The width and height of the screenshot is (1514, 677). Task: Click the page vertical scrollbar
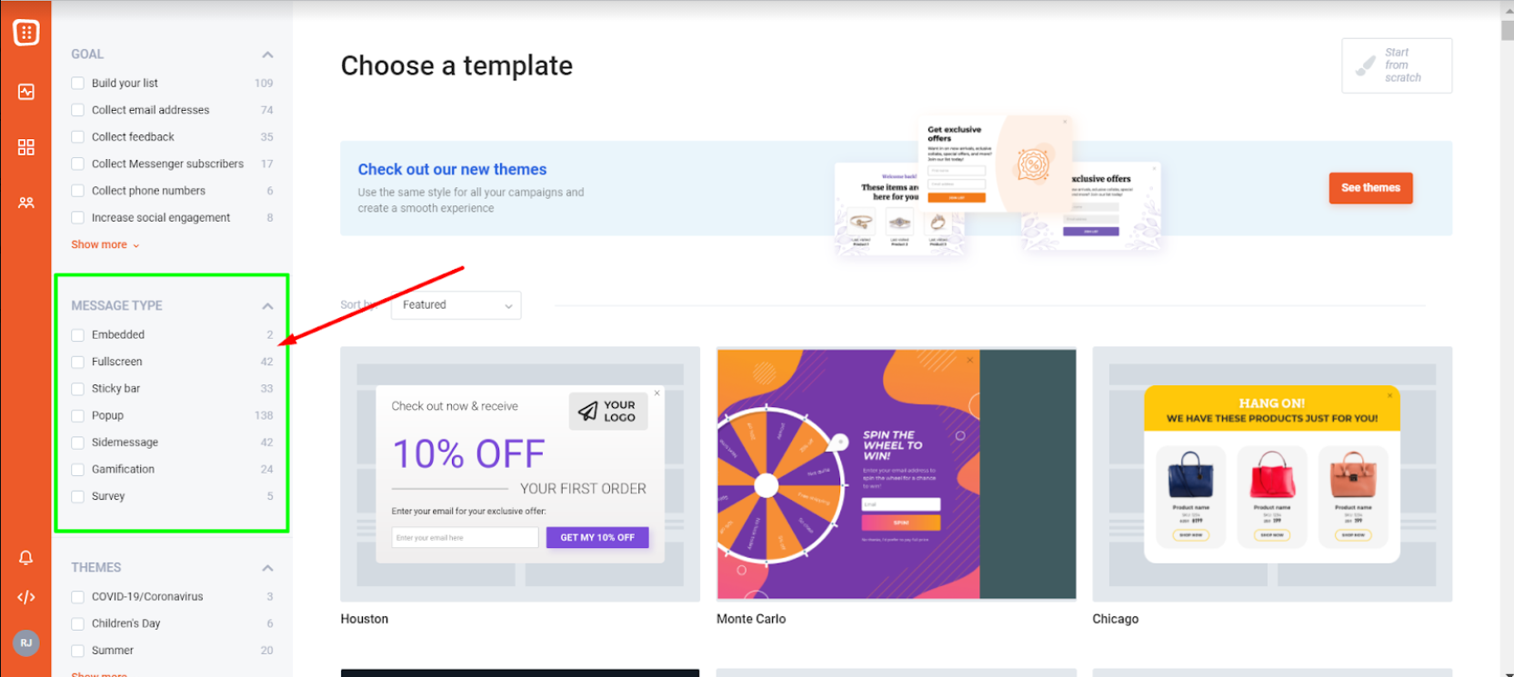[1507, 338]
